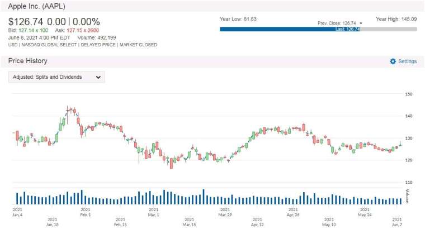425x229 pixels.
Task: Click the Price History heading
Action: point(27,61)
